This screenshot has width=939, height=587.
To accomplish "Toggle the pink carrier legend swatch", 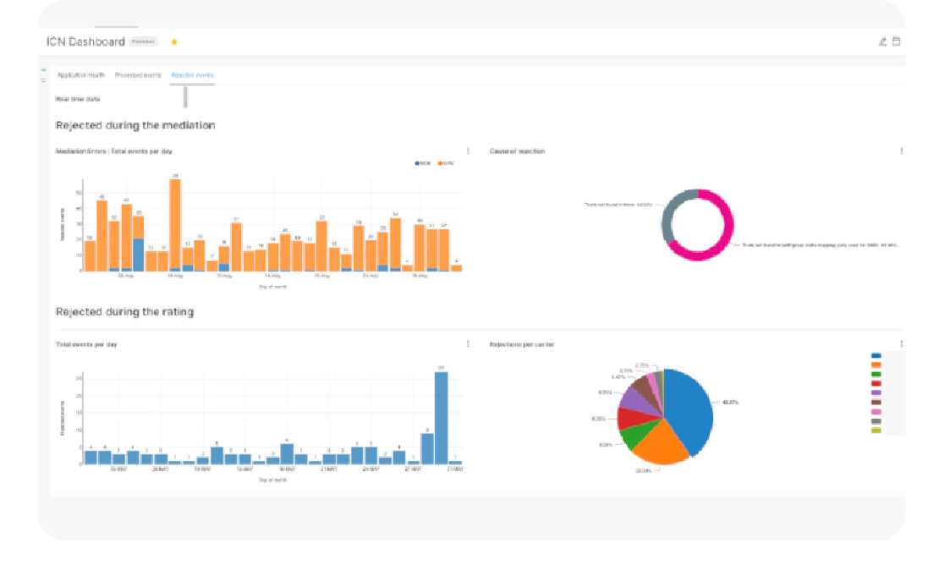I will (x=876, y=412).
